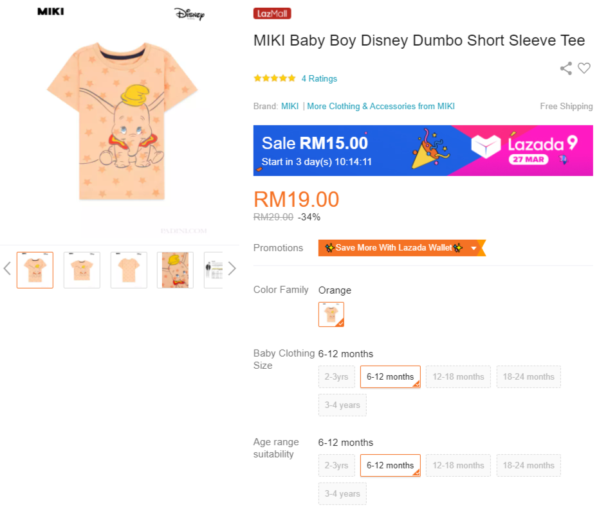Open More Clothing & Accessories from MIKI

coord(381,107)
